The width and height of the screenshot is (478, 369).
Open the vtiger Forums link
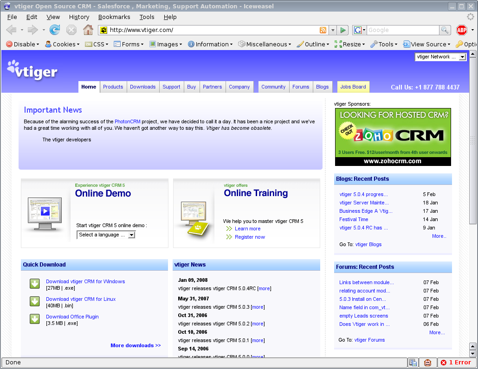click(x=369, y=340)
